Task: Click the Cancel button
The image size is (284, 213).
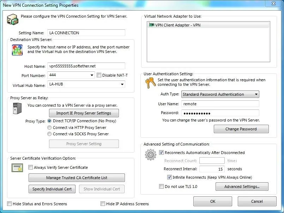Action: pyautogui.click(x=257, y=201)
